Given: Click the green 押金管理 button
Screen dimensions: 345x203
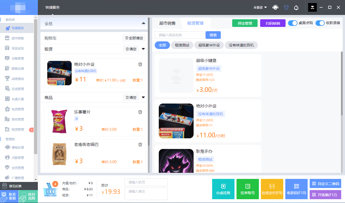Looking at the screenshot, I should (245, 23).
